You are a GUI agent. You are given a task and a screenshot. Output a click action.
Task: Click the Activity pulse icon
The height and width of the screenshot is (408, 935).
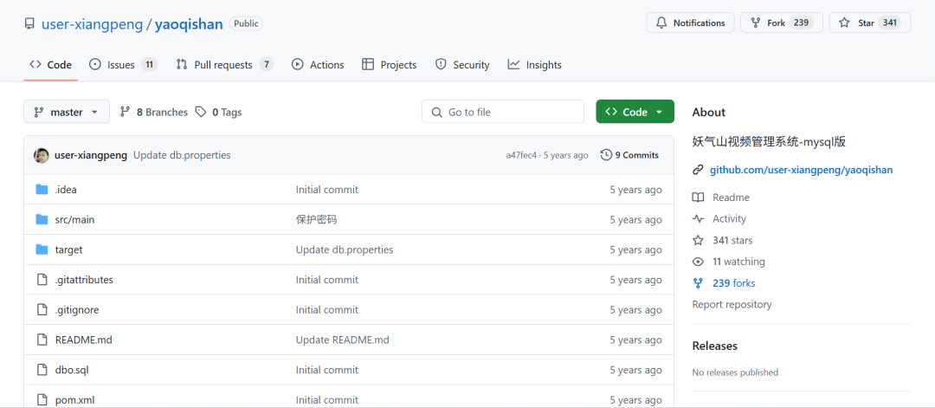coord(698,219)
